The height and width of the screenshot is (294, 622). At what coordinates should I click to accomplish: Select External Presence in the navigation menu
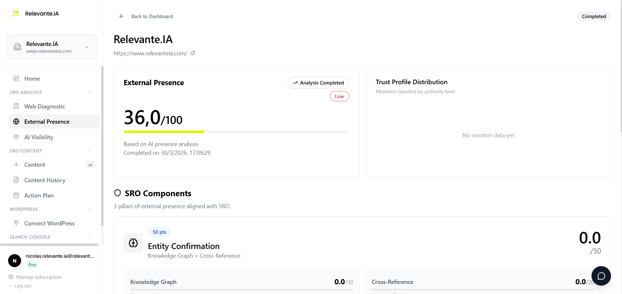point(47,121)
